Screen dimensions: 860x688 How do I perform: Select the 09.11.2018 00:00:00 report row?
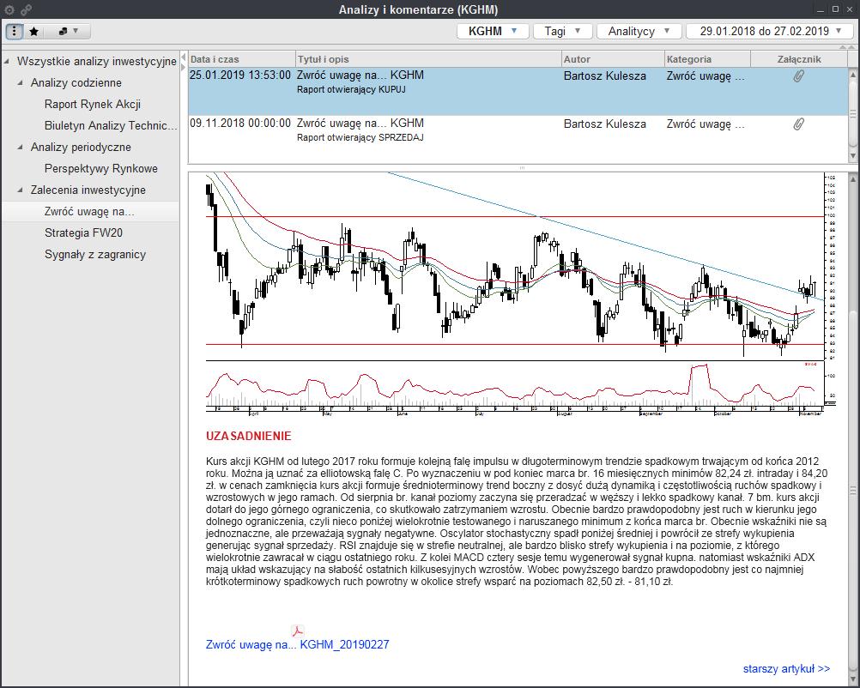(518, 139)
